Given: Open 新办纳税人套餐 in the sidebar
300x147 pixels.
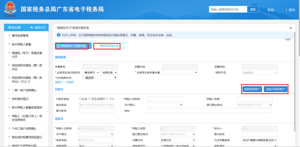Looking at the screenshot, I should (x=22, y=44).
